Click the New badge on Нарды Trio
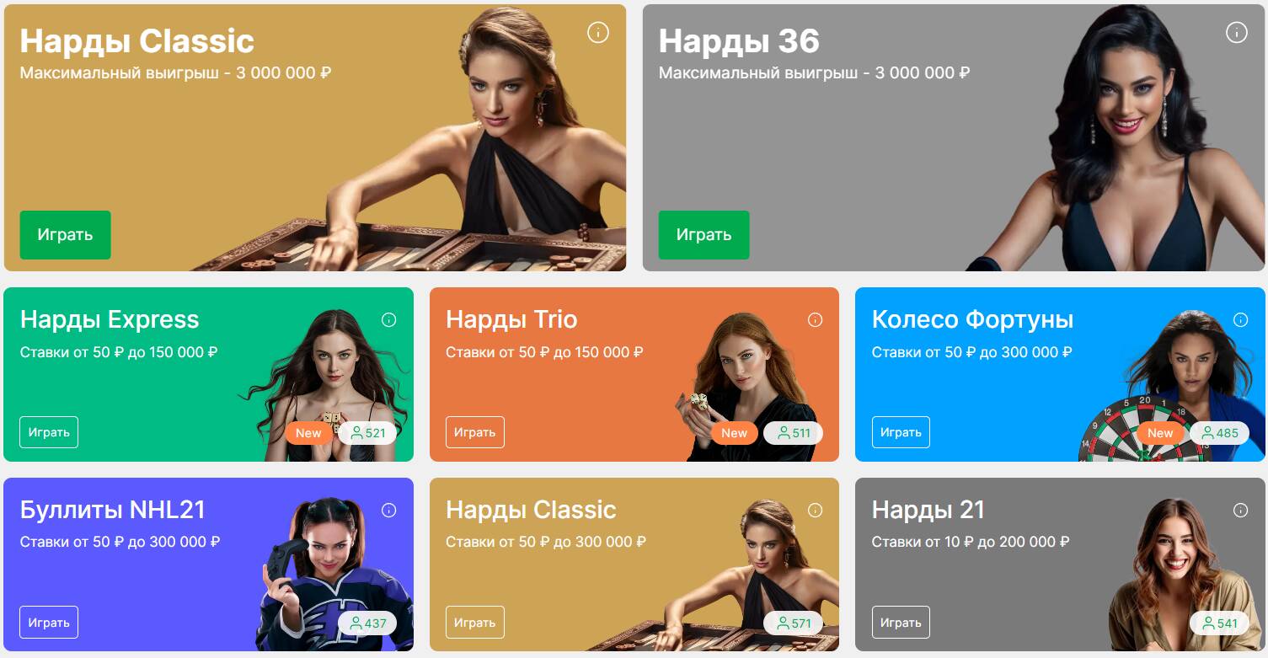 tap(734, 433)
